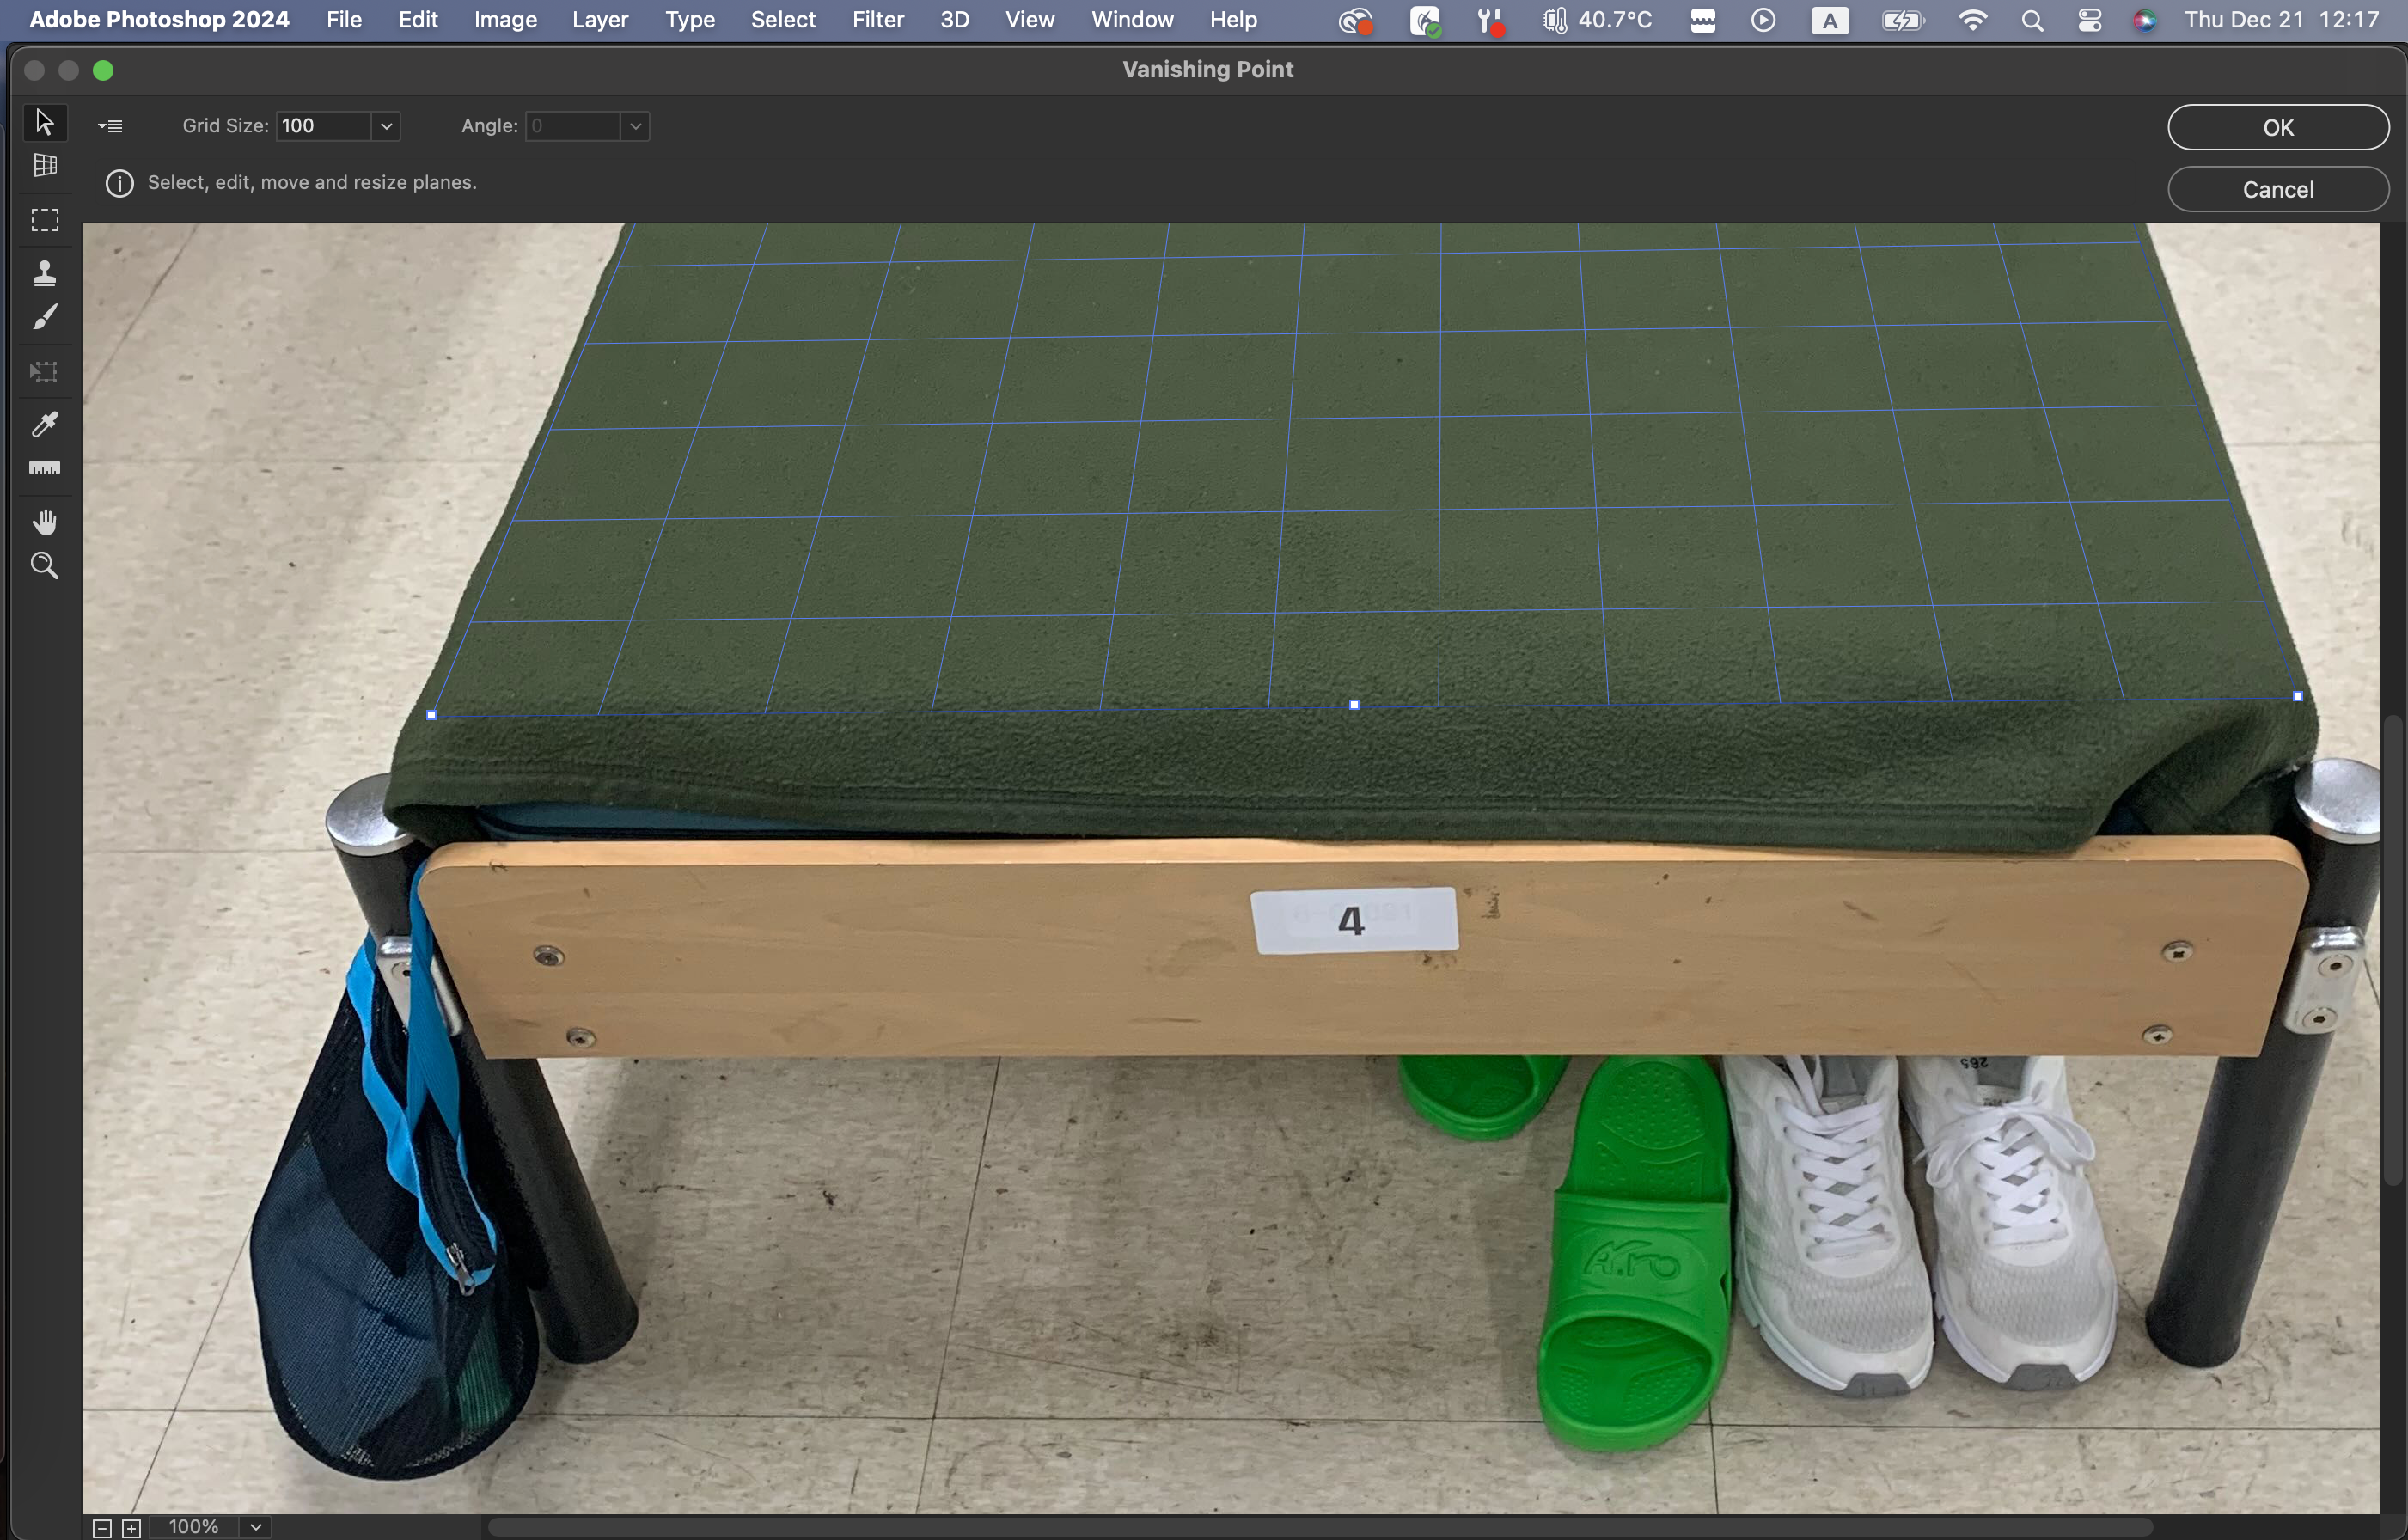This screenshot has width=2408, height=1540.
Task: Choose the Measure ruler tool
Action: click(x=44, y=468)
